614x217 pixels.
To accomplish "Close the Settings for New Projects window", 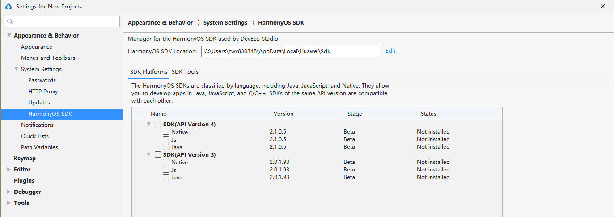I will pos(603,6).
